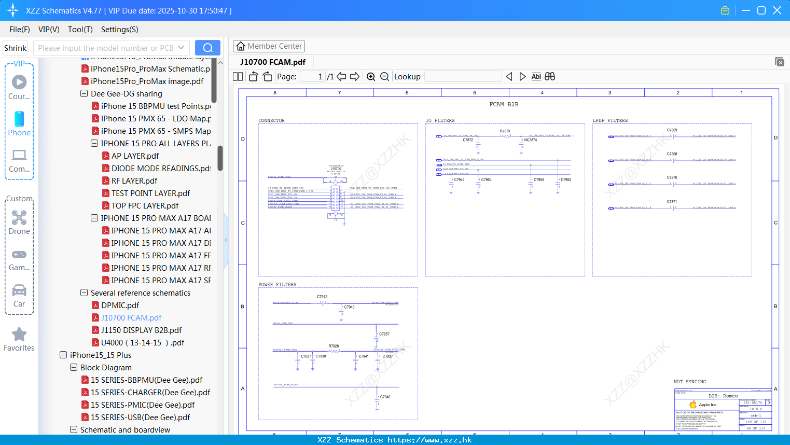Collapse the left panel with the splitter arrow
This screenshot has width=790, height=445.
click(226, 240)
